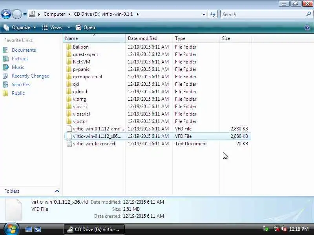
Task: Click the Documents sidebar icon
Action: (5, 50)
